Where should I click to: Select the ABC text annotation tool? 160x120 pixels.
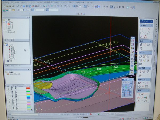tap(146, 98)
